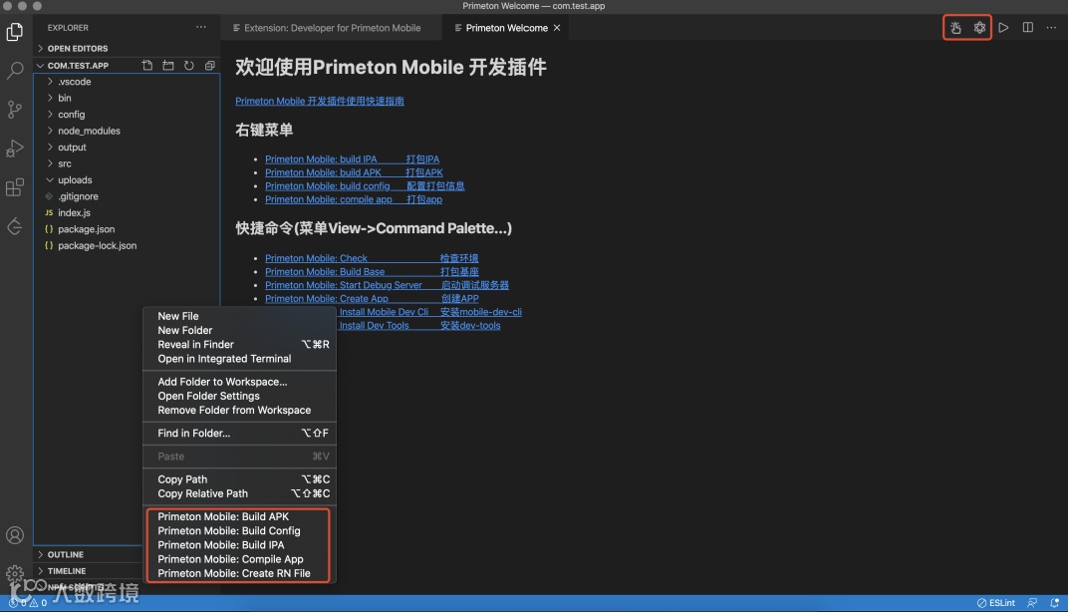Click the ESLint status bar item
Viewport: 1070px width, 612px height.
pos(995,603)
